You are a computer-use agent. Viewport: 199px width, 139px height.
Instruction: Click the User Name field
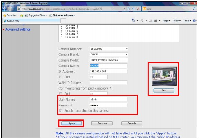108,100
